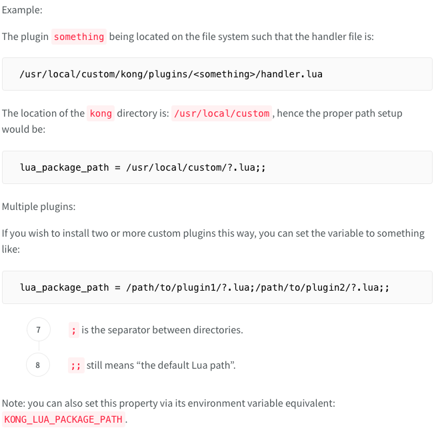Click the '/usr/local/custom' inline code
The width and height of the screenshot is (448, 436).
221,113
